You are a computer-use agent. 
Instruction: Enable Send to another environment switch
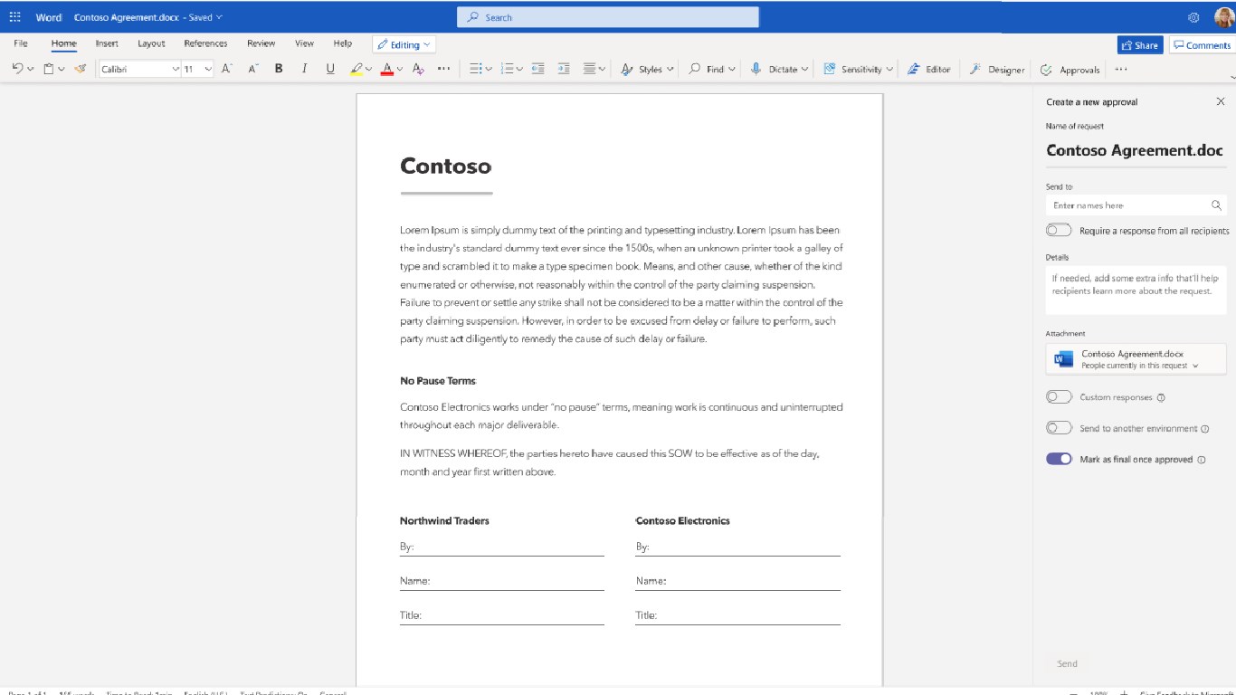(1059, 428)
